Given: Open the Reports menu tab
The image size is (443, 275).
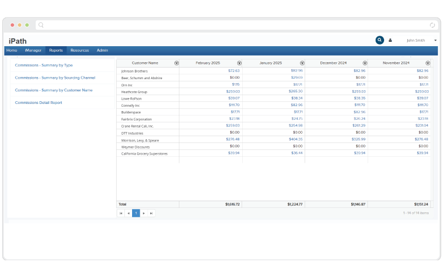Looking at the screenshot, I should pos(56,51).
